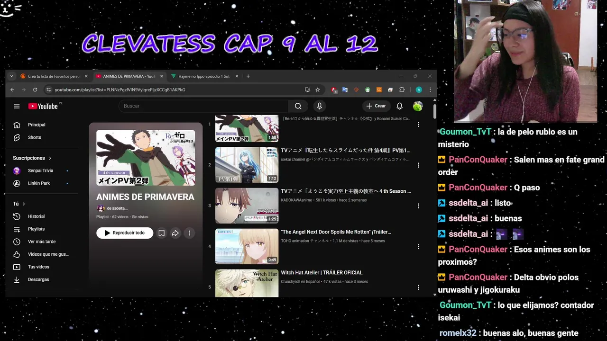The width and height of the screenshot is (607, 341).
Task: Click Reproducir todo button
Action: pyautogui.click(x=125, y=233)
